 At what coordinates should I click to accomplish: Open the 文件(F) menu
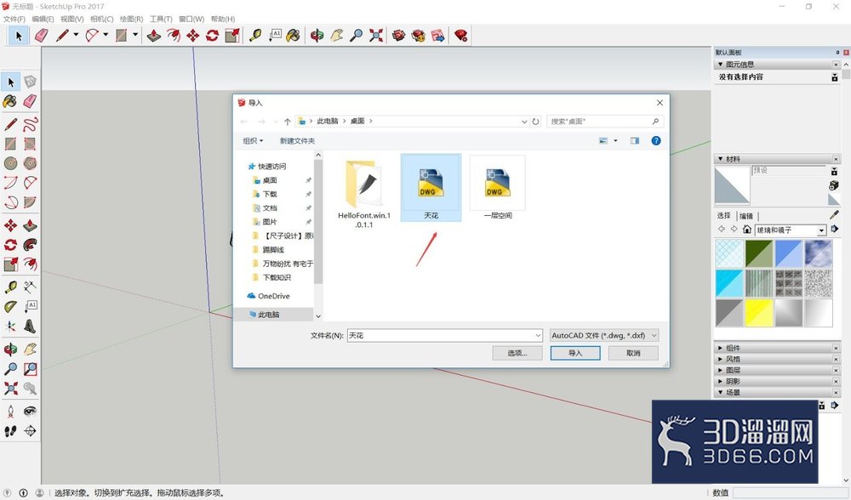click(14, 19)
